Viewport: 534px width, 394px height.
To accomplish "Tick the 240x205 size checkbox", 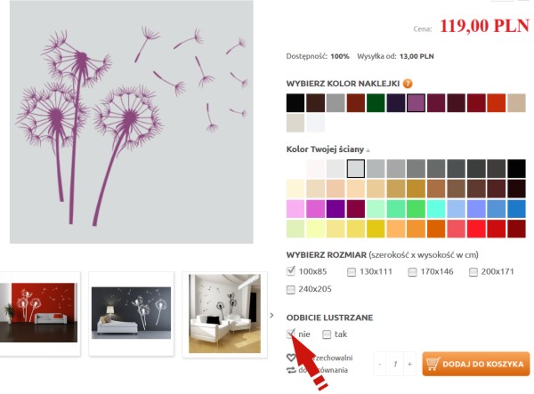I will coord(290,290).
